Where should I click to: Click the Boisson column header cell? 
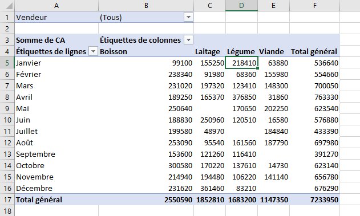[146, 51]
